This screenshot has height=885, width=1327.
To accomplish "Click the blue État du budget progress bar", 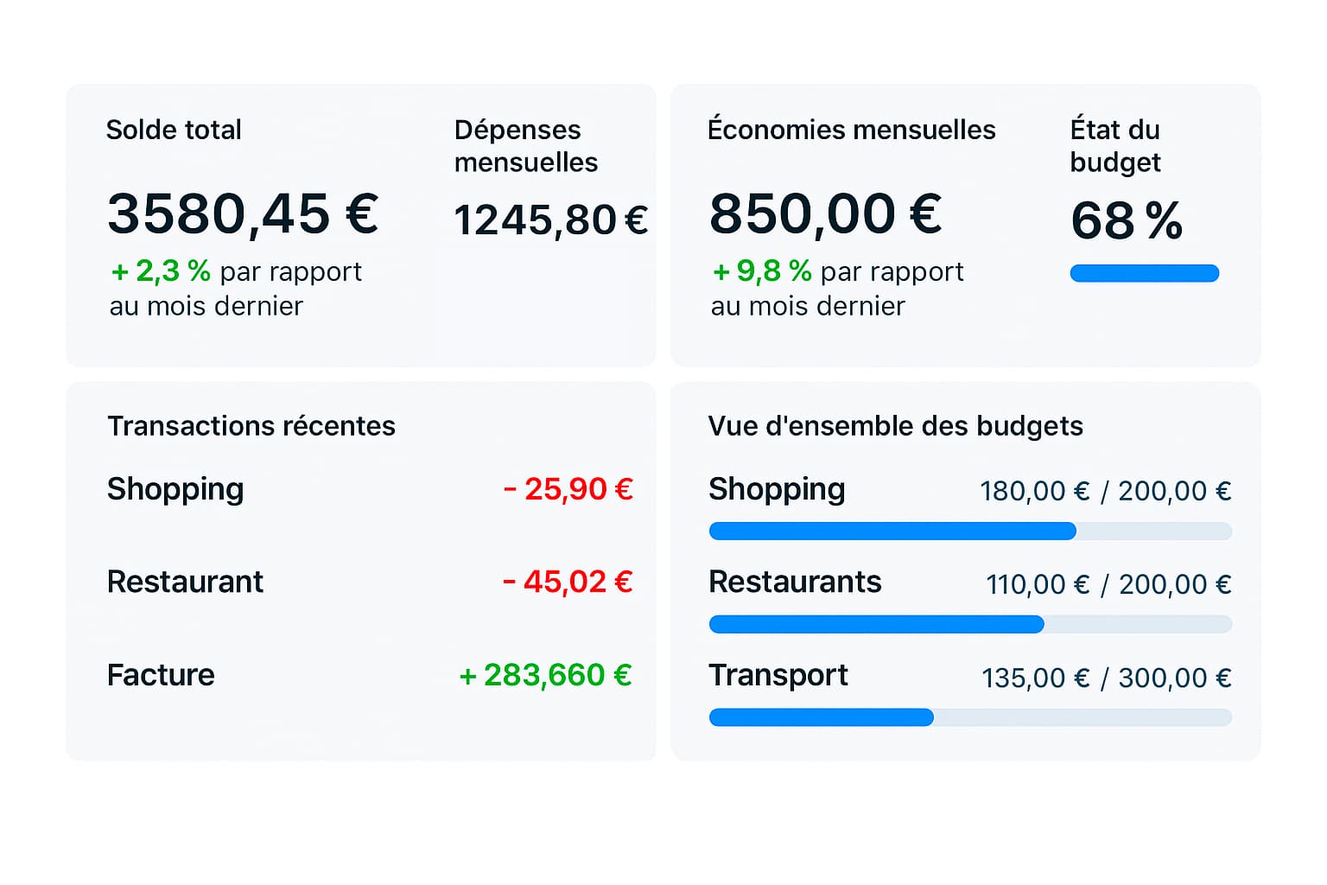I will [1144, 272].
